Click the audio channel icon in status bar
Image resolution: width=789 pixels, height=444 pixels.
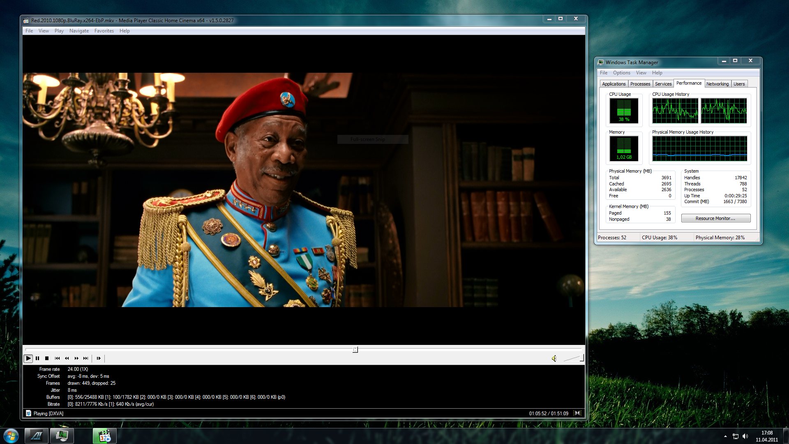578,413
